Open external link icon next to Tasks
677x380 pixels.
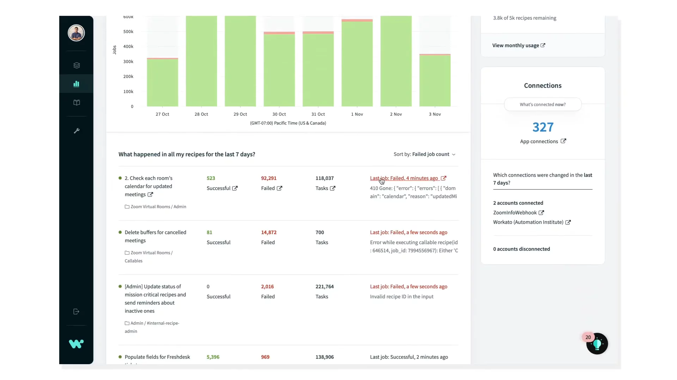pos(333,188)
